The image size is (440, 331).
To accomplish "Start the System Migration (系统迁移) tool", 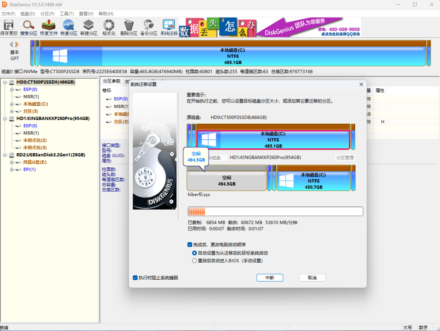I will click(169, 28).
